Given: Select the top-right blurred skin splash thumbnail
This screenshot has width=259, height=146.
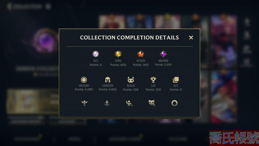Looking at the screenshot, I should pyautogui.click(x=223, y=41).
